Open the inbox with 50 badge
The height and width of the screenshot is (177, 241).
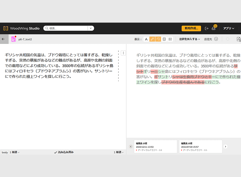[x=214, y=28]
